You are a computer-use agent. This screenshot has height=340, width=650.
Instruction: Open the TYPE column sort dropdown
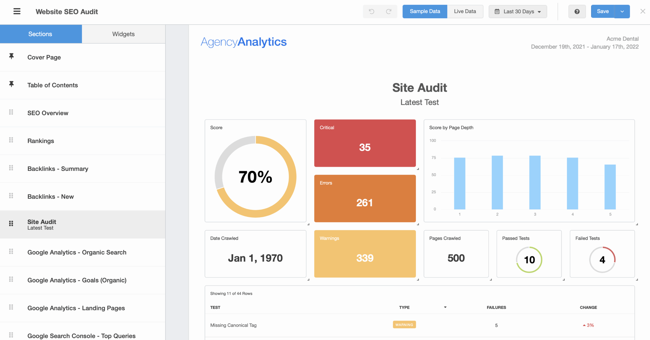point(445,307)
